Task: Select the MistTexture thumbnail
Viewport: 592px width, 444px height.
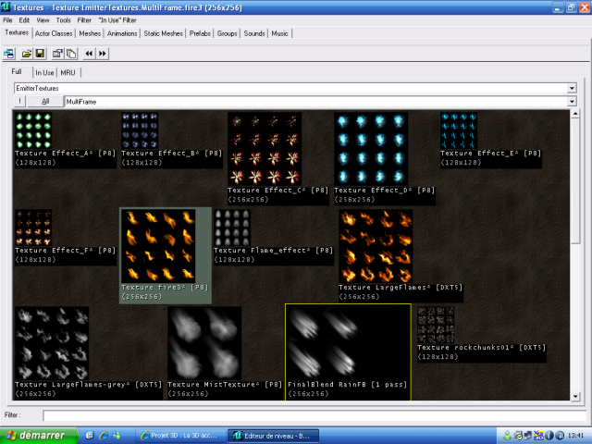Action: [204, 343]
